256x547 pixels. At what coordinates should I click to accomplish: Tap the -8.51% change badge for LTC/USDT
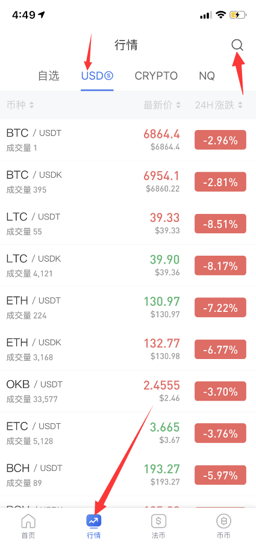coord(220,224)
